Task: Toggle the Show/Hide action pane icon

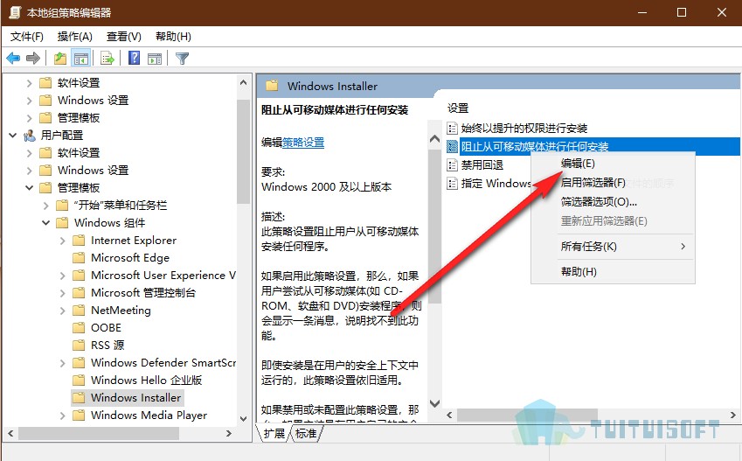Action: (x=155, y=59)
